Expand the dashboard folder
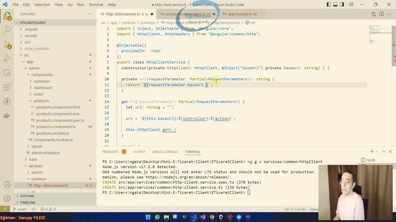 55,88
